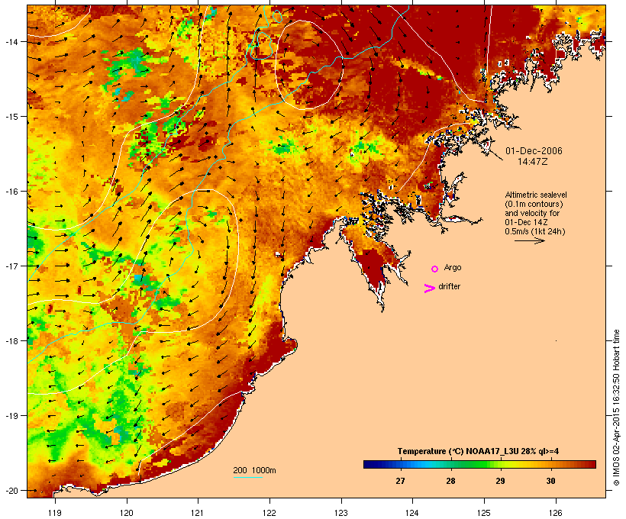Click the 'drifter' legend label
The height and width of the screenshot is (519, 626).
pos(449,286)
